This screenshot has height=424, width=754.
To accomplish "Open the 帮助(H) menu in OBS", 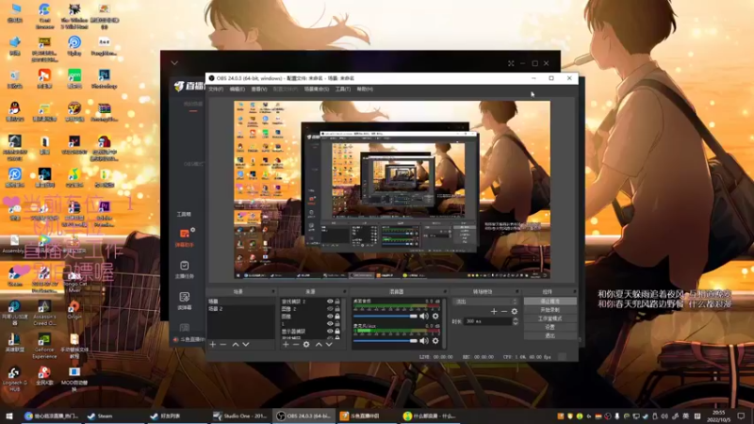I will [365, 89].
